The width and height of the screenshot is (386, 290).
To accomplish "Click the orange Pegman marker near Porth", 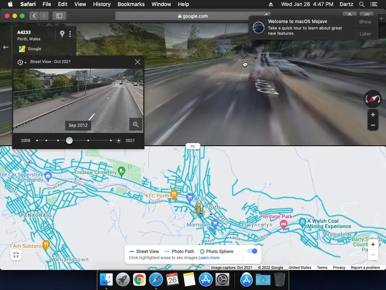I will (x=199, y=208).
